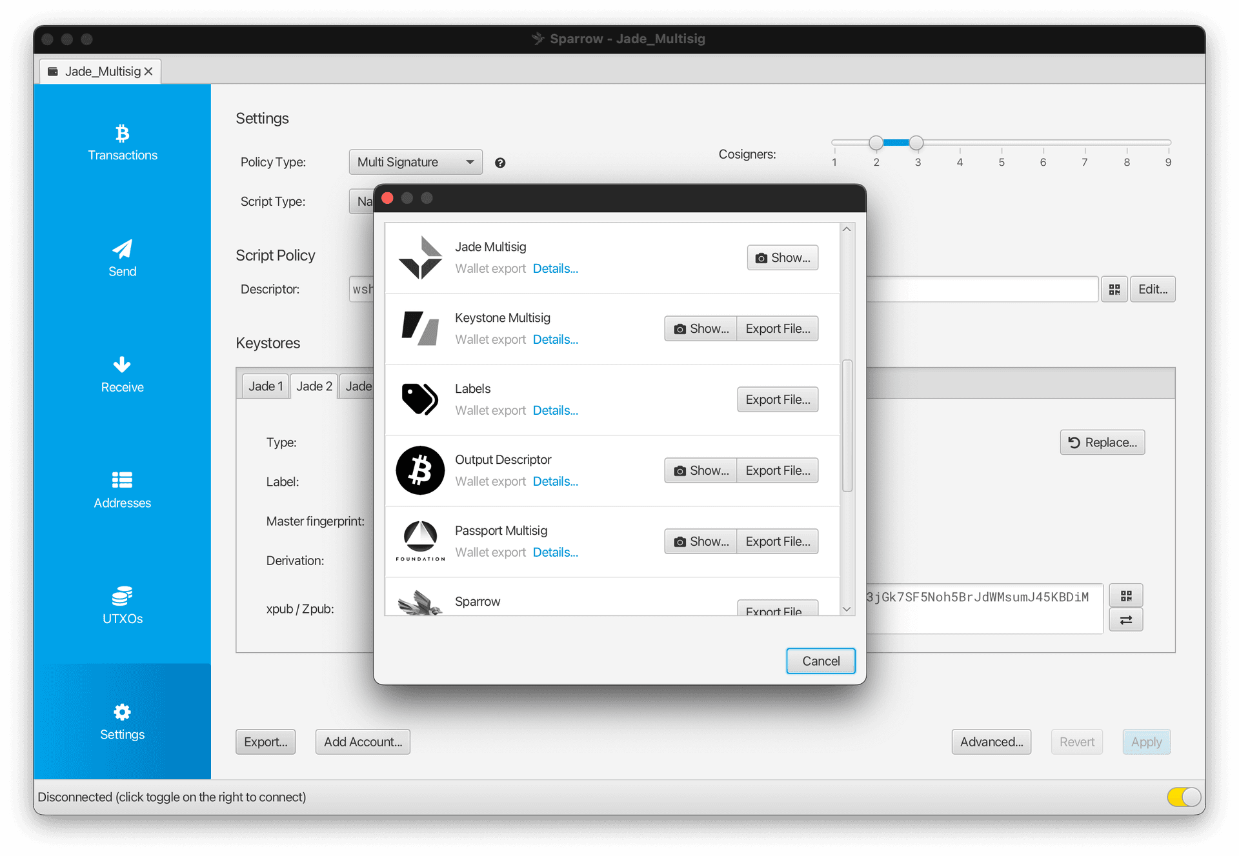Click the 'Disconnected' status bar message
The image size is (1239, 856).
tap(172, 797)
